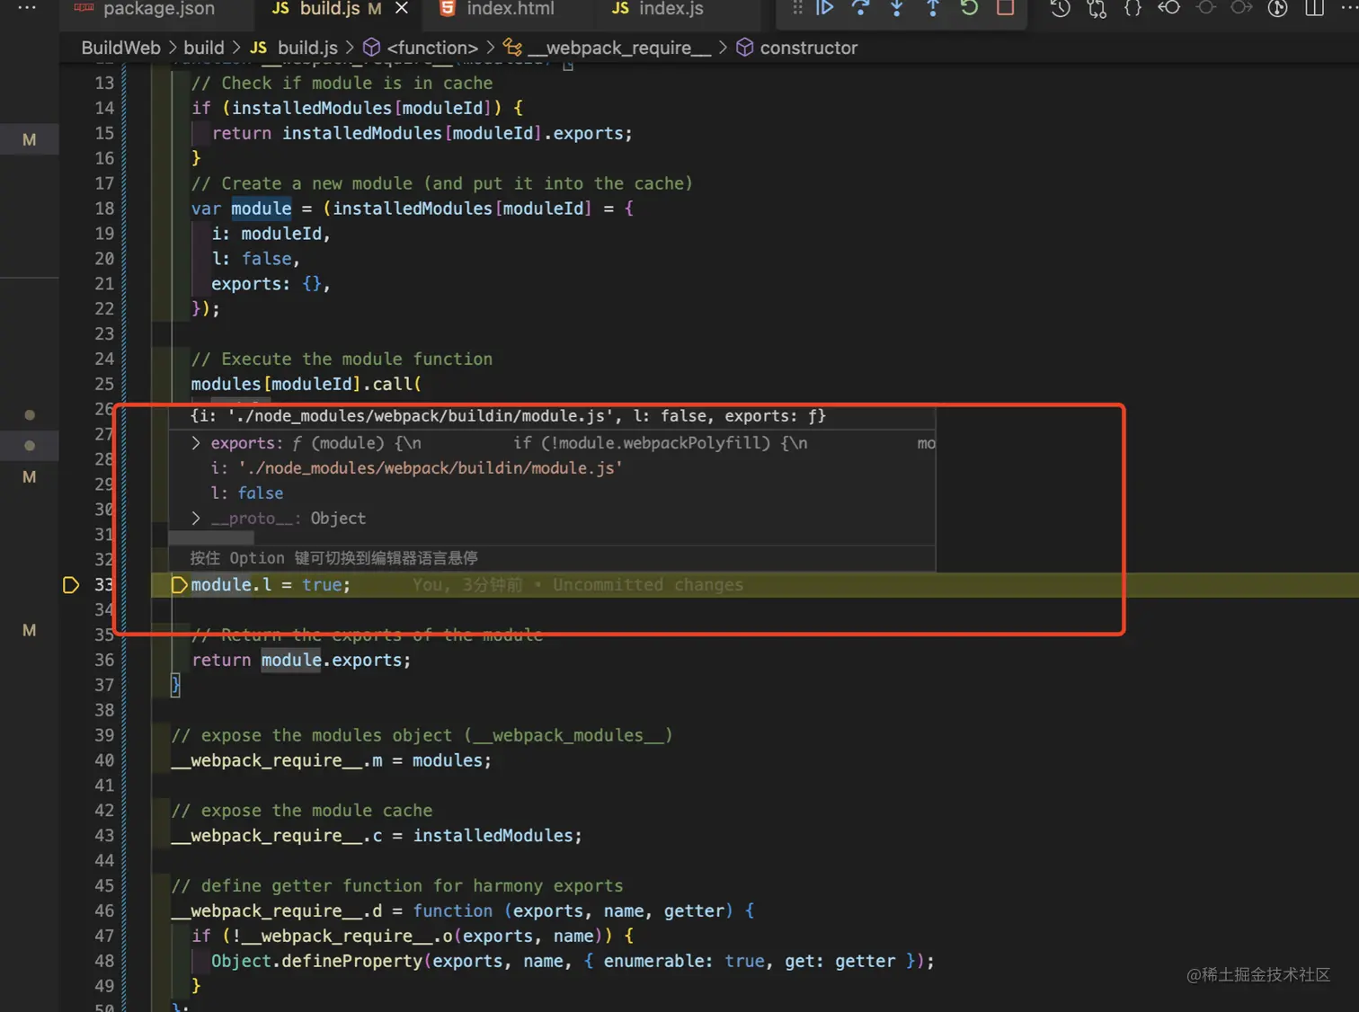Screen dimensions: 1359x1012
Task: Select the build.js editor tab
Action: coord(328,9)
